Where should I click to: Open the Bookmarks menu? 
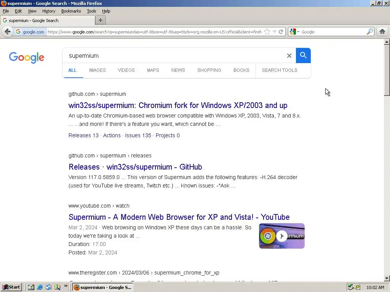tap(71, 11)
